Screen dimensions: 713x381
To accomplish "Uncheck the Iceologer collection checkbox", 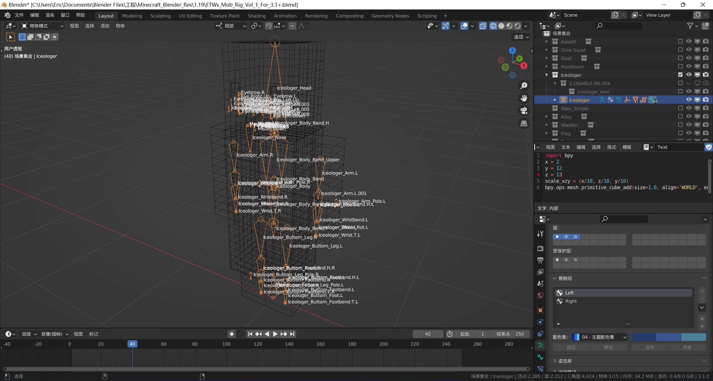I will [680, 75].
